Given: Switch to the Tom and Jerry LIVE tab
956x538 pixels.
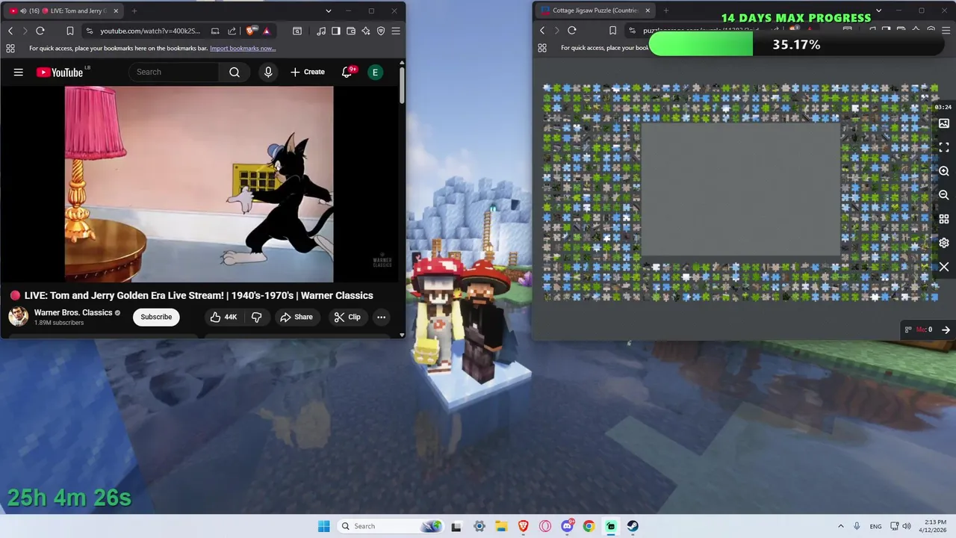Looking at the screenshot, I should click(63, 11).
